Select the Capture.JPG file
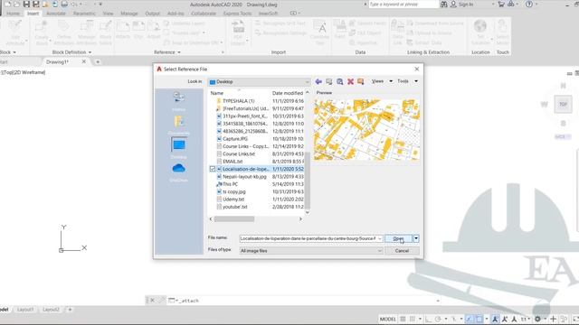 [x=235, y=138]
